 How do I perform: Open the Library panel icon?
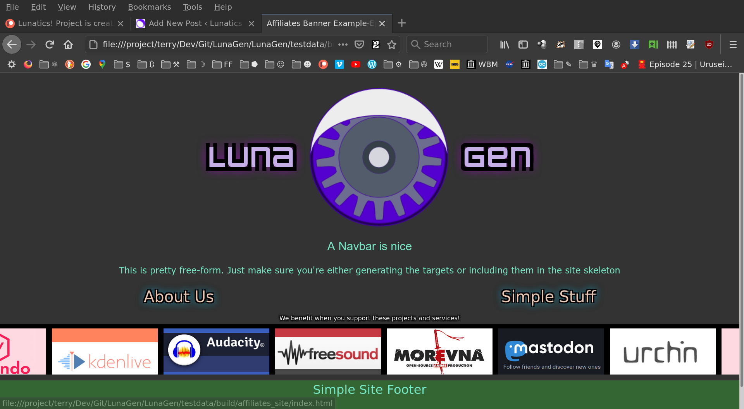(504, 45)
